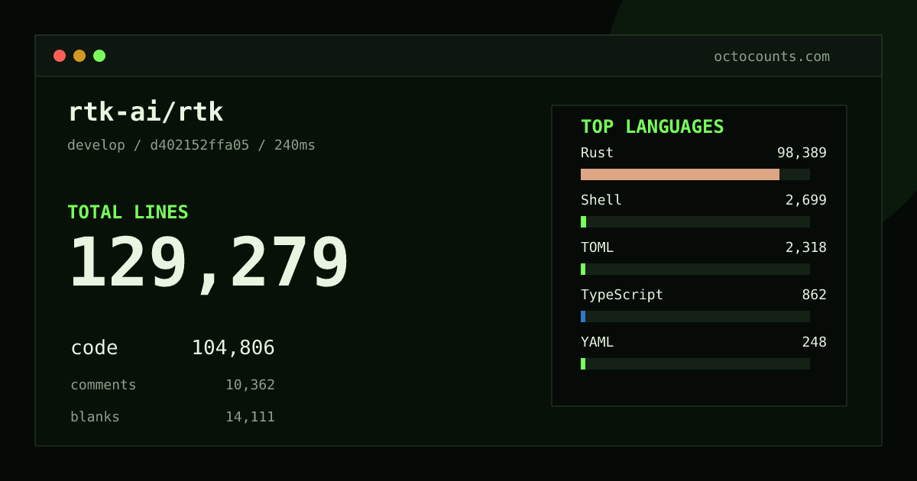The image size is (917, 481).
Task: Click the TypeScript language label
Action: click(622, 295)
